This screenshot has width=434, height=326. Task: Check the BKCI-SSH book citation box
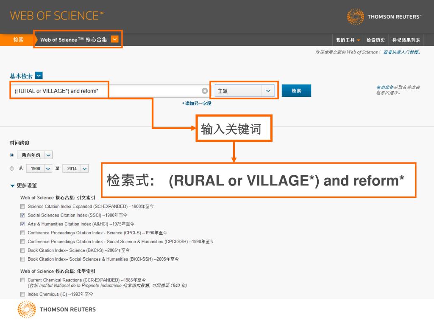coord(23,259)
